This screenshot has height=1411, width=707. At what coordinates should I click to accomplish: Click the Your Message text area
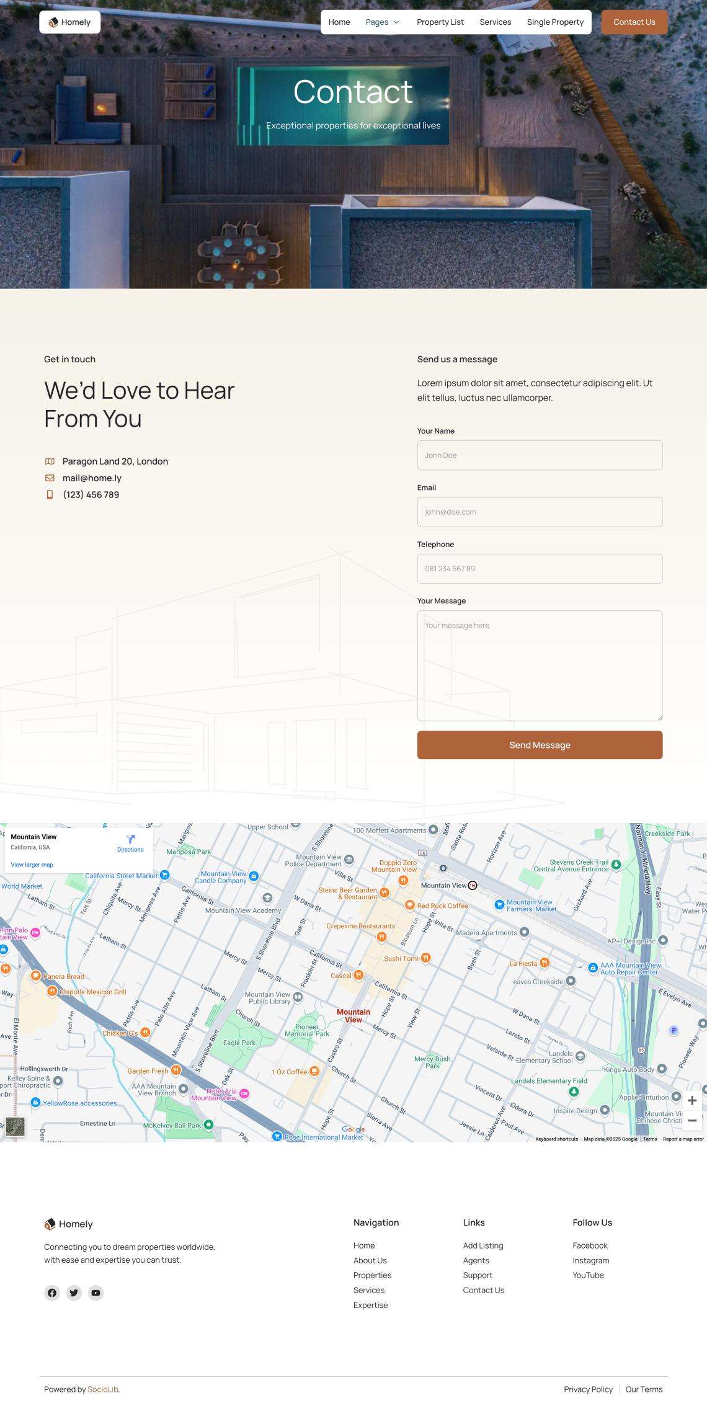click(x=540, y=665)
